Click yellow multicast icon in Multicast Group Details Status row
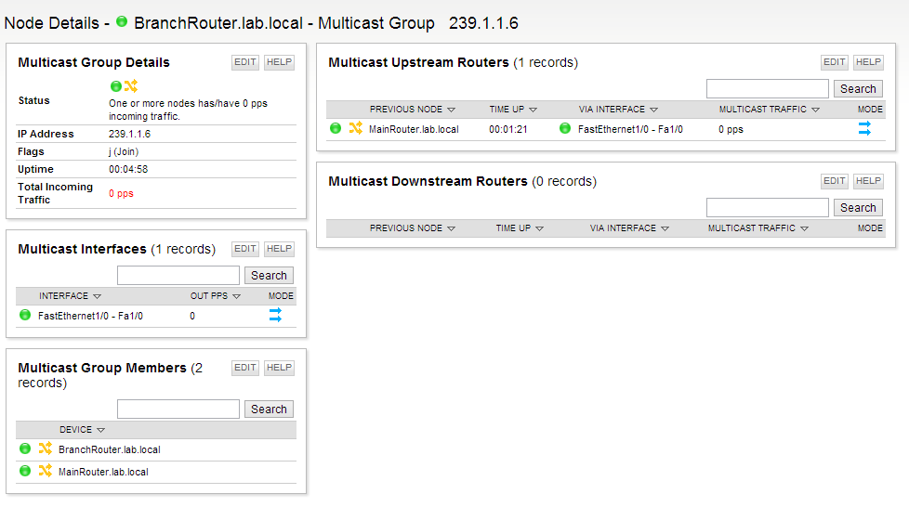Viewport: 909px width, 520px height. pos(131,85)
